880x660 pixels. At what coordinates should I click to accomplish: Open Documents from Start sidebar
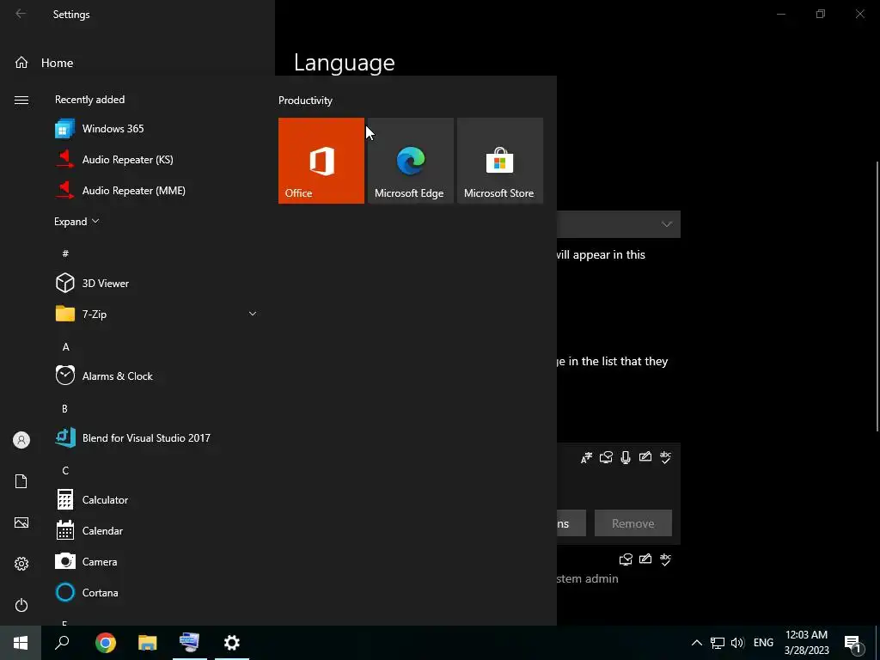click(x=21, y=481)
